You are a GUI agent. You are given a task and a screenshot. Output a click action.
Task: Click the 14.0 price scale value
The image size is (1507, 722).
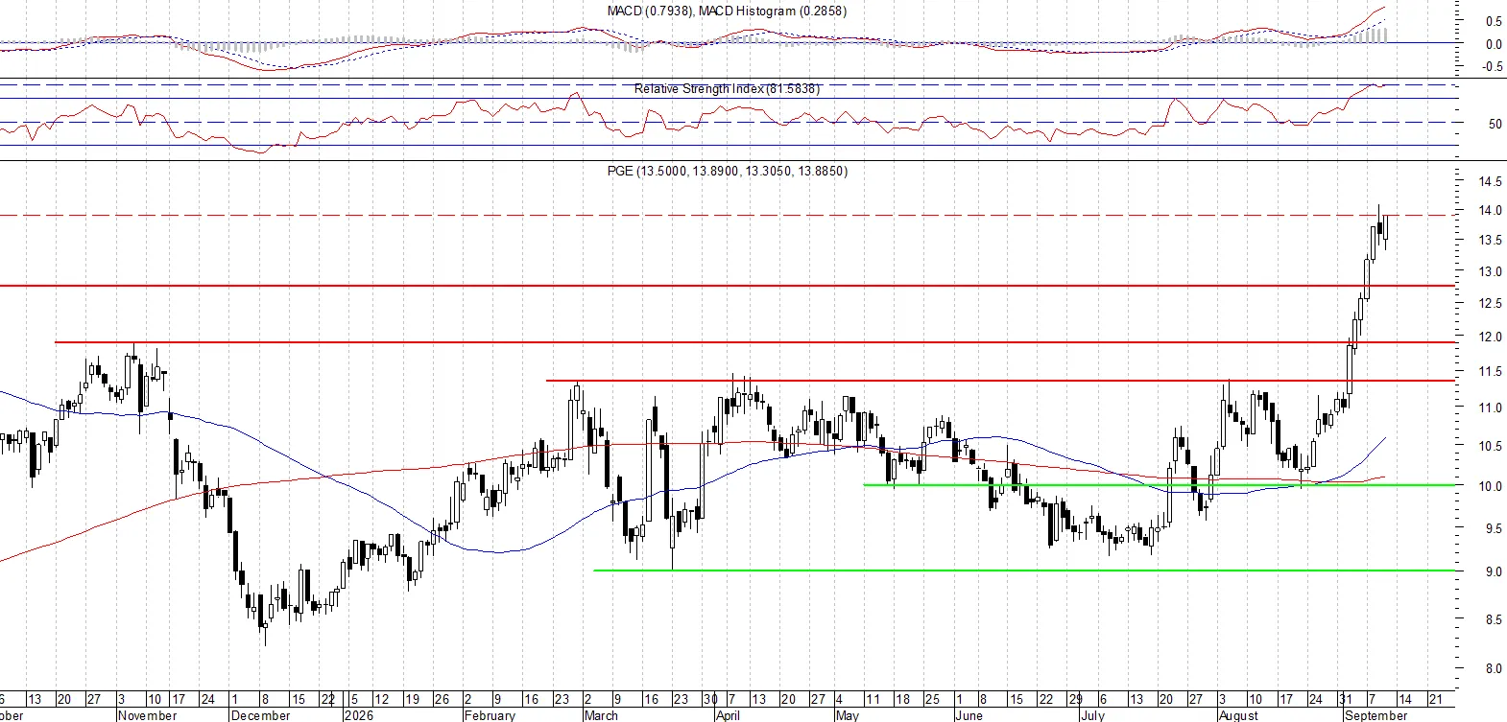(1491, 211)
